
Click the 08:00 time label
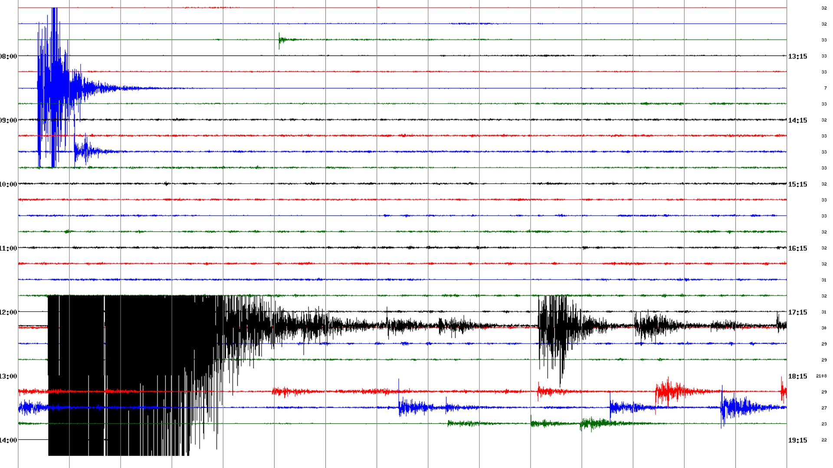point(8,56)
